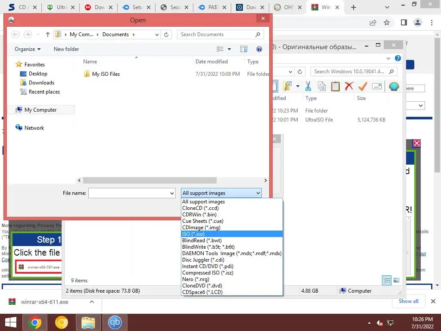441x331 pixels.
Task: Collapse the file type combo box
Action: click(258, 193)
